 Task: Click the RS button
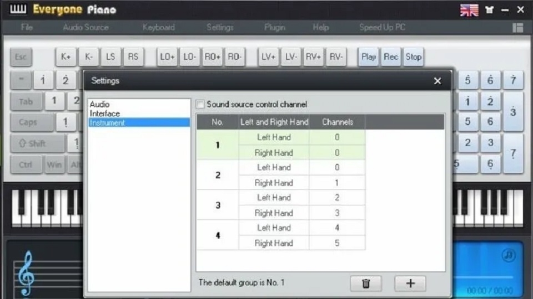[133, 56]
